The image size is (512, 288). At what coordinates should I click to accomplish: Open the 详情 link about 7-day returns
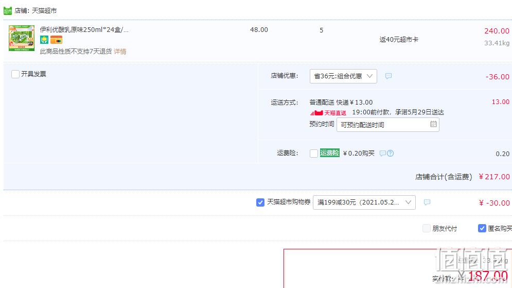coord(120,52)
